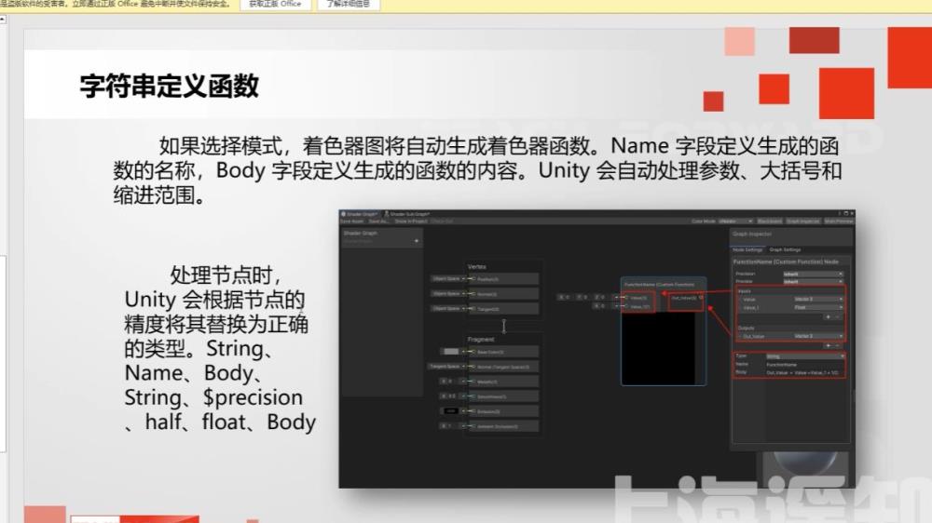Screen dimensions: 932x523
Task: Open the Color Mode dropdown
Action: pyautogui.click(x=735, y=221)
